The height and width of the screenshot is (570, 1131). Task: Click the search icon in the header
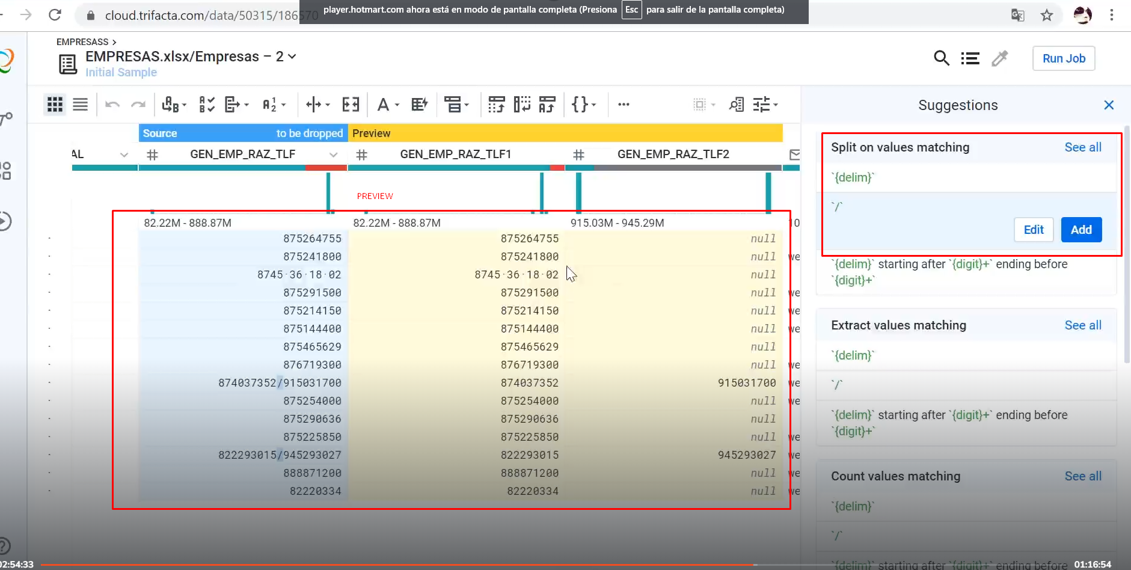point(942,58)
